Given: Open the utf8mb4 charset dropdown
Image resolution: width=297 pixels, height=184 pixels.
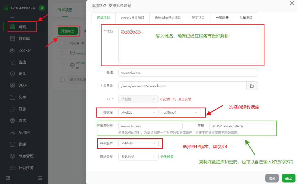Looking at the screenshot, I should [x=180, y=112].
